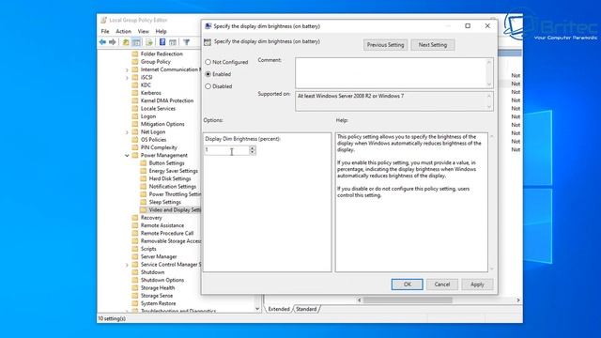This screenshot has width=601, height=338.
Task: Select the Not Configured radio button
Action: point(208,62)
